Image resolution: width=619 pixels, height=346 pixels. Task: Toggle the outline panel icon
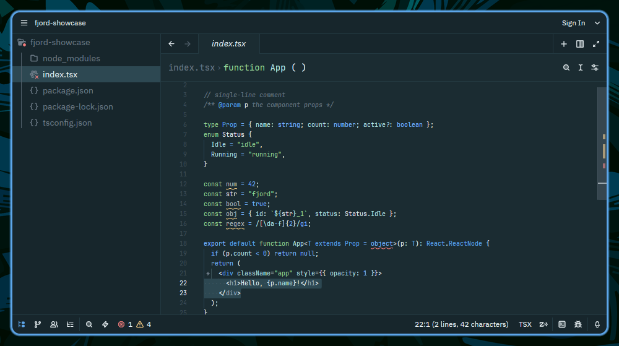click(71, 324)
